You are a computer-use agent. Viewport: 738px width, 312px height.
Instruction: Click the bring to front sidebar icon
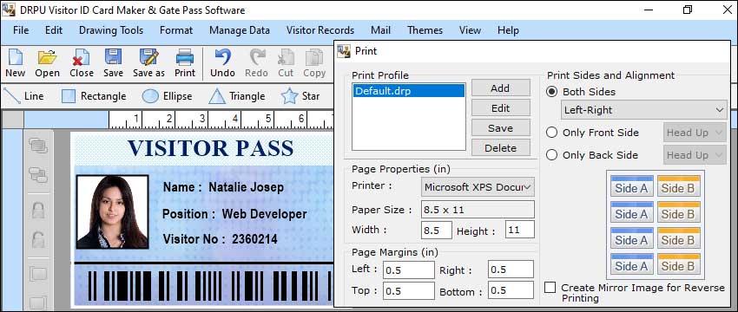coord(38,146)
